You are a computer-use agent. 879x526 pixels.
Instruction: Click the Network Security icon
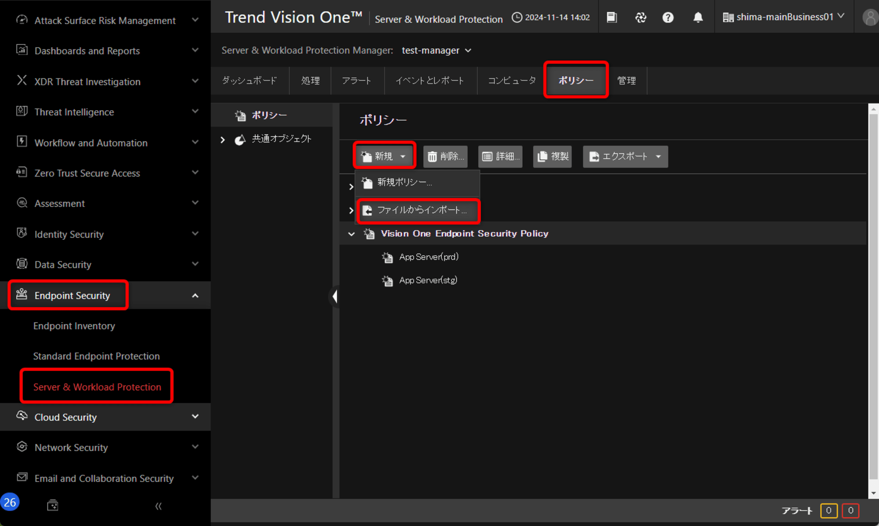click(22, 446)
